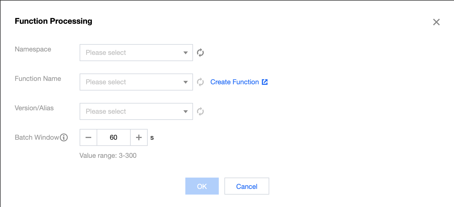Open the Namespace dropdown
Image resolution: width=454 pixels, height=207 pixels.
tap(133, 53)
